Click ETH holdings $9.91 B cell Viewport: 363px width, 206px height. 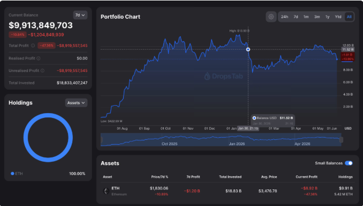[x=346, y=188]
